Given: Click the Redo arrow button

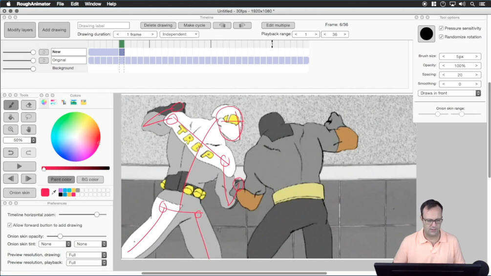Looking at the screenshot, I should [x=28, y=153].
